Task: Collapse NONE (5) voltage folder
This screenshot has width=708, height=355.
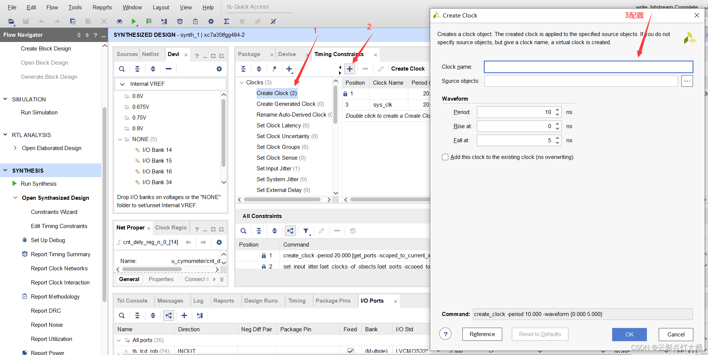Action: (x=120, y=139)
